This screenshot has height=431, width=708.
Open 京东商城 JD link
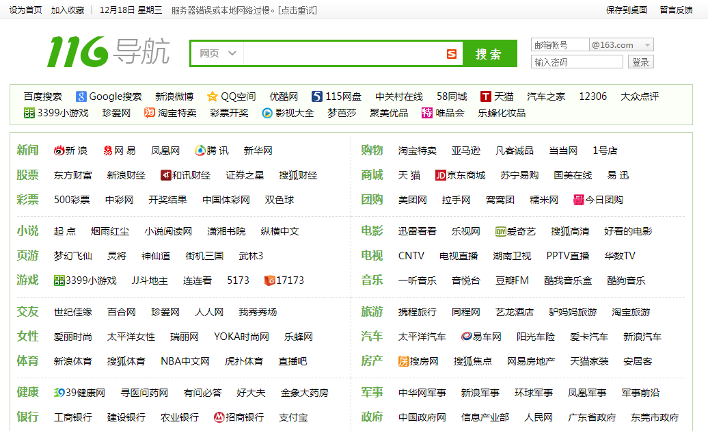tap(460, 175)
